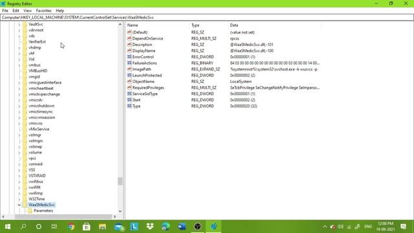
Task: Expand the W32Time key
Action: click(19, 199)
